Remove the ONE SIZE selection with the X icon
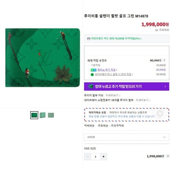 (x=168, y=156)
